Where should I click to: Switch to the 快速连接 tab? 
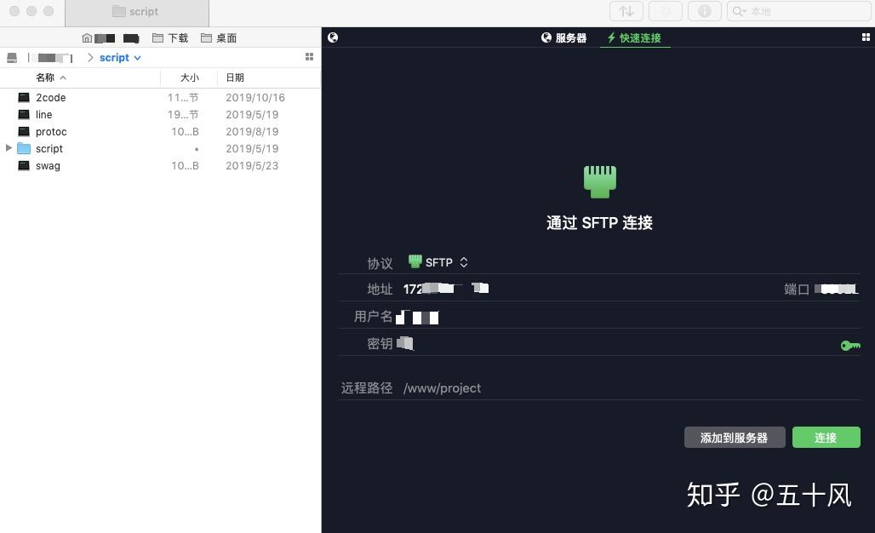635,37
